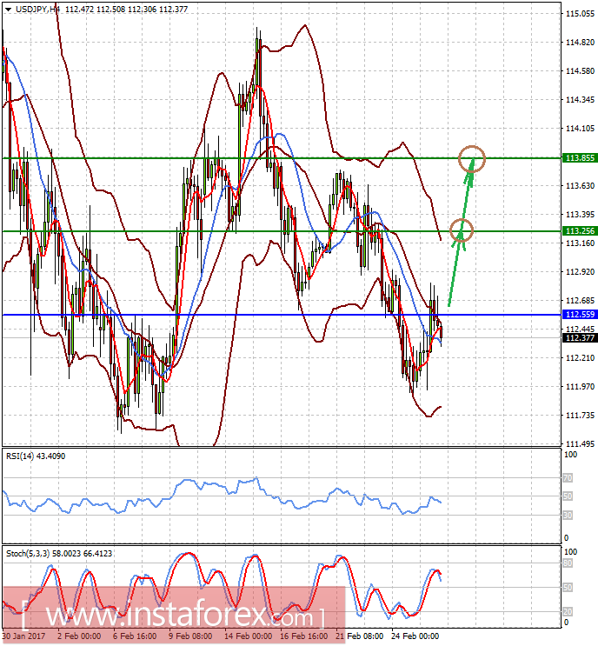
Task: Click the 2 Feb 00:00 time label
Action: (79, 636)
